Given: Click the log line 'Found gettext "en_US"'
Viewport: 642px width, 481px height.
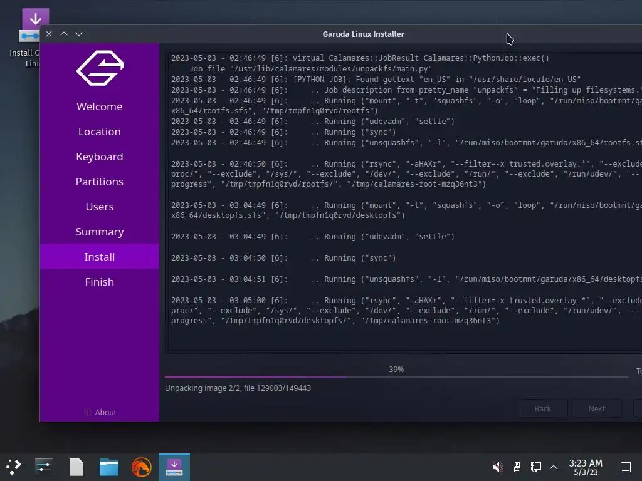Looking at the screenshot, I should tap(376, 80).
